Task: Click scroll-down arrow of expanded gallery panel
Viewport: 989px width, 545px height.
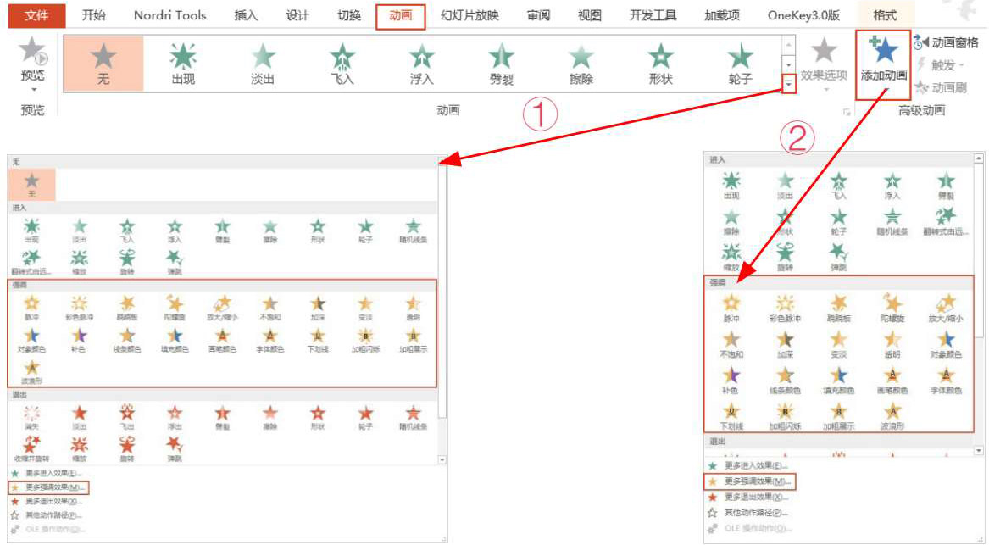Action: click(442, 460)
